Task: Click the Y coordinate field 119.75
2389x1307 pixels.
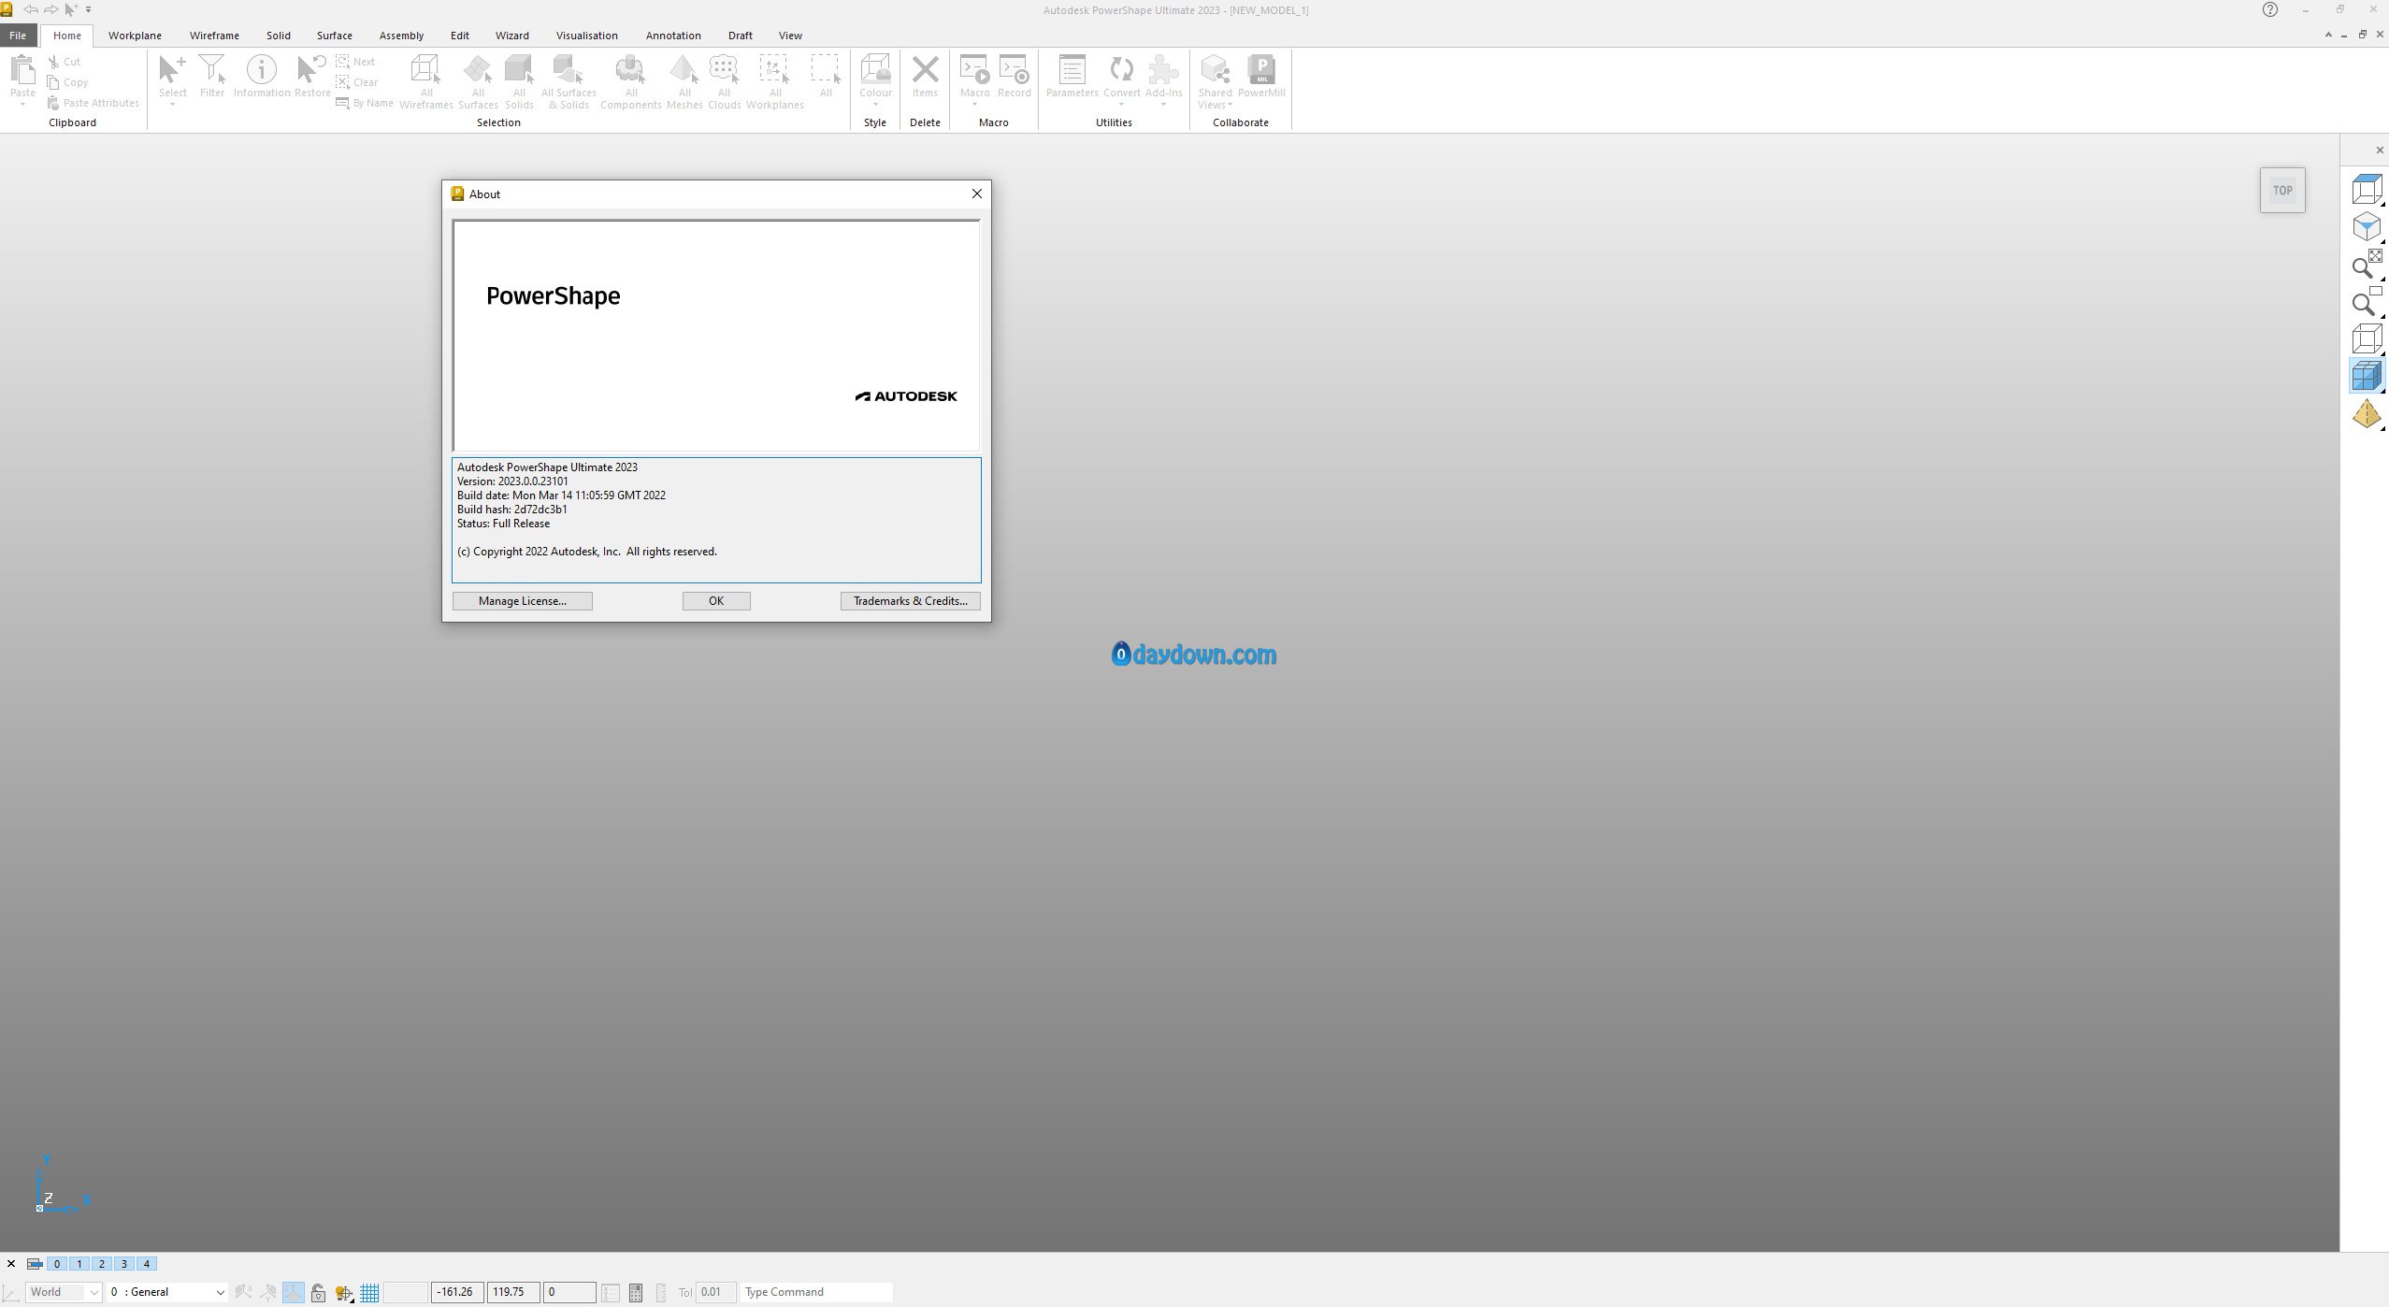Action: coord(512,1292)
